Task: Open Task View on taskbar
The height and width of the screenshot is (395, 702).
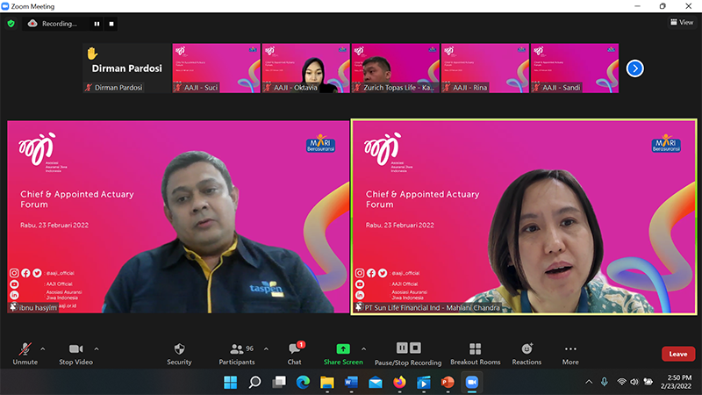Action: pyautogui.click(x=279, y=383)
